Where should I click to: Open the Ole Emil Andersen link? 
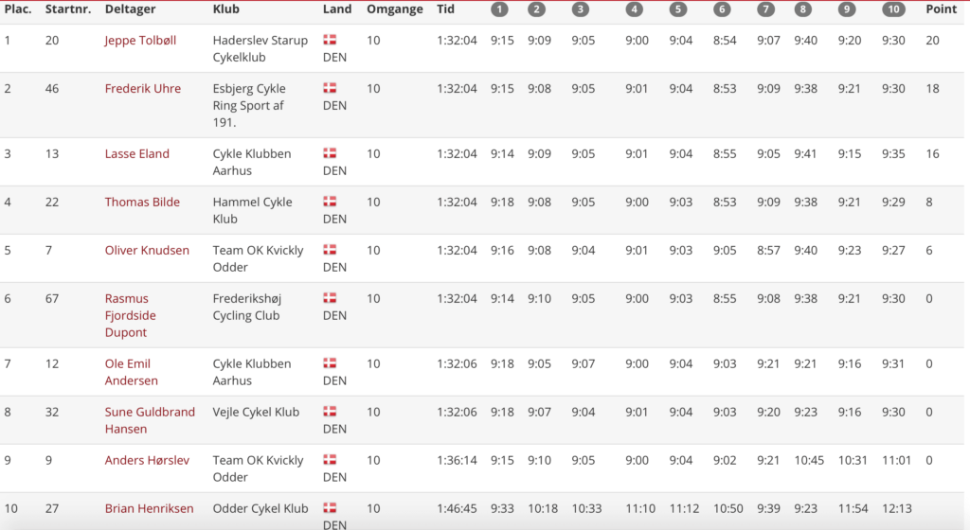131,372
